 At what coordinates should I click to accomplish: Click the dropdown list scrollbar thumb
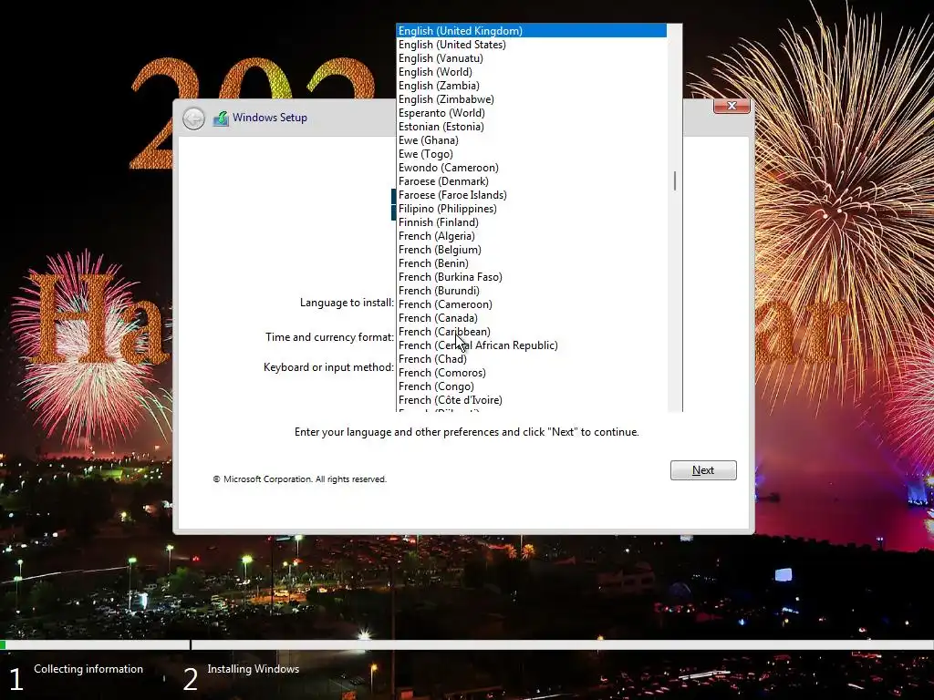point(675,181)
